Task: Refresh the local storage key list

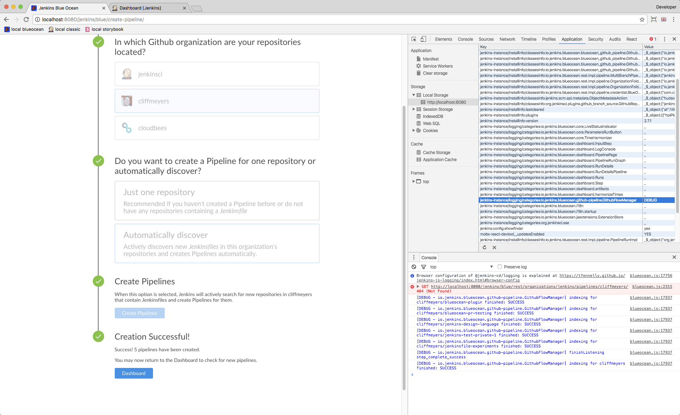Action: [484, 247]
